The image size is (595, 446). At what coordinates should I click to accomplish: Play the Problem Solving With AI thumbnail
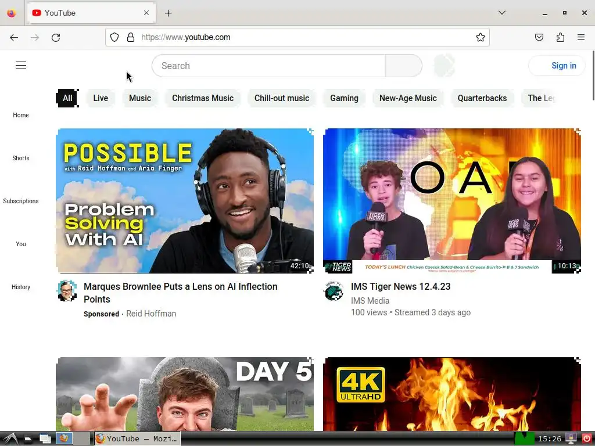click(185, 200)
